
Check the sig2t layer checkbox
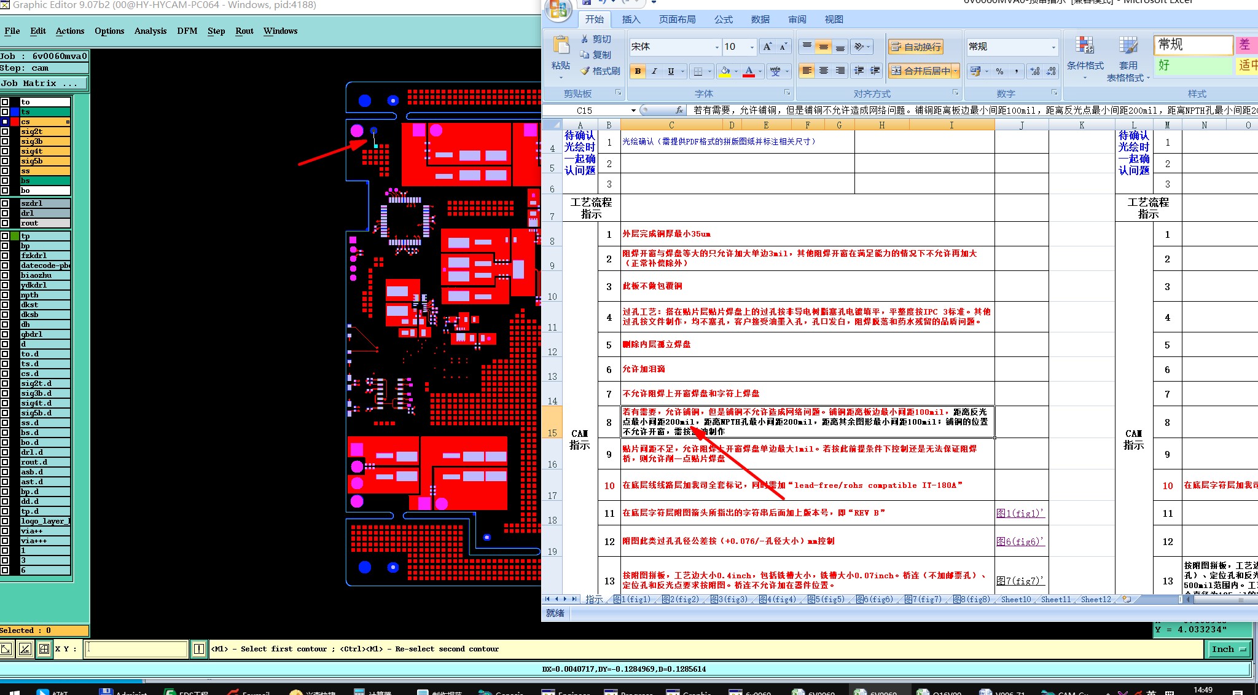[5, 132]
